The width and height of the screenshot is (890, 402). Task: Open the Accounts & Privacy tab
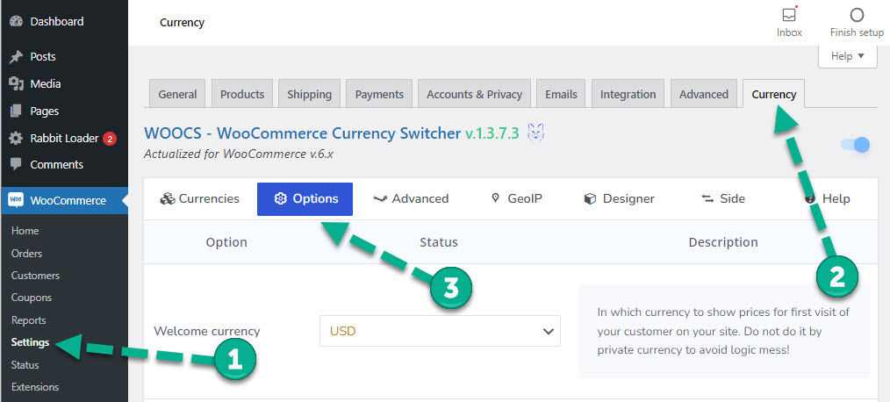pyautogui.click(x=475, y=94)
